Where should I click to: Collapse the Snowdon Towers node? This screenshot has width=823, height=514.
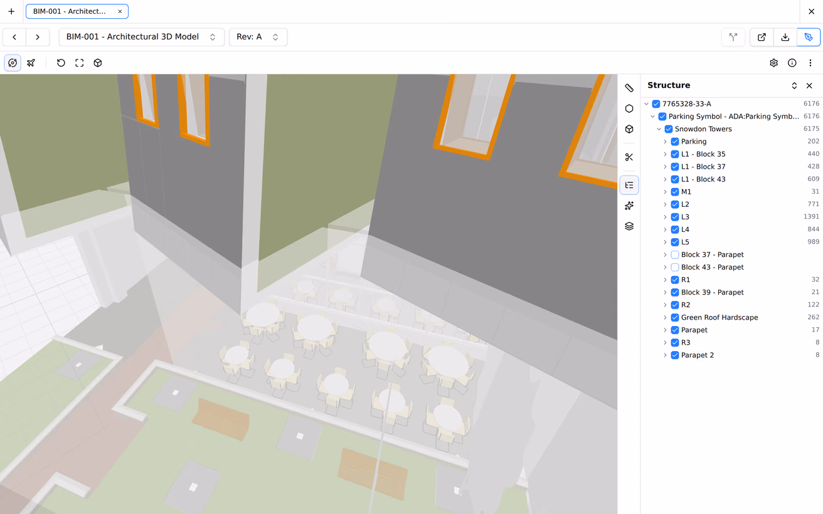click(x=659, y=129)
